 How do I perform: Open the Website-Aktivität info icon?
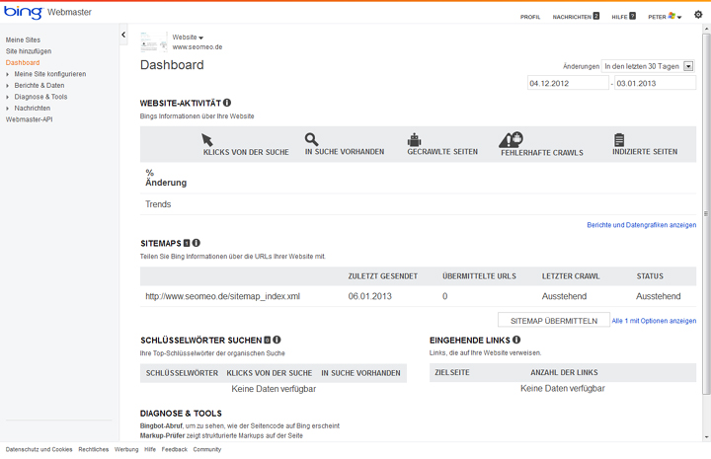pyautogui.click(x=227, y=103)
